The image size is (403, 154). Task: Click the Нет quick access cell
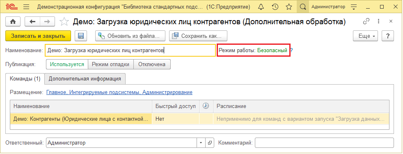(x=176, y=119)
